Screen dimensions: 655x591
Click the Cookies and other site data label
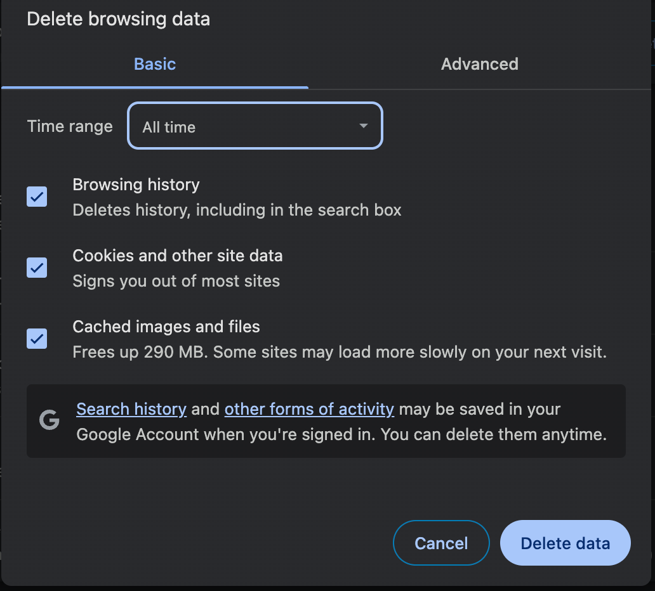(x=178, y=256)
